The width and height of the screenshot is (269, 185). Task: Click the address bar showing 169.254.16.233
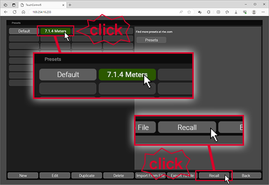coord(103,12)
